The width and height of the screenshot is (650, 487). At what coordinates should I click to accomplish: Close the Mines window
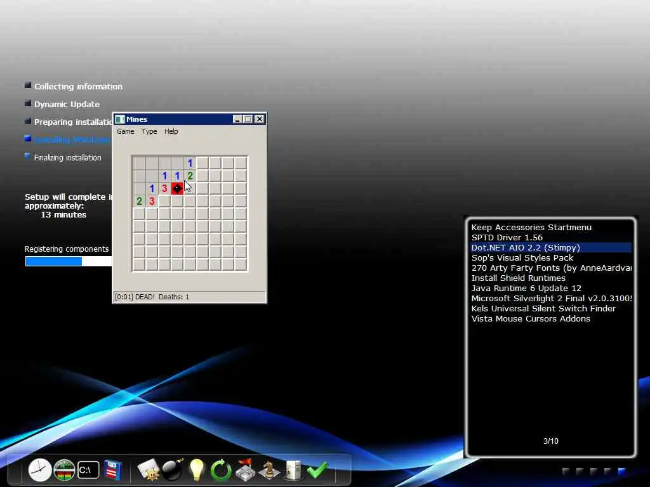click(x=260, y=119)
